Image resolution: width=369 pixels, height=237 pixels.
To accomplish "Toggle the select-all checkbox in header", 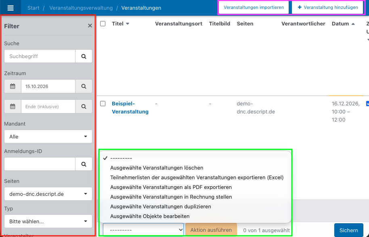I will [103, 23].
